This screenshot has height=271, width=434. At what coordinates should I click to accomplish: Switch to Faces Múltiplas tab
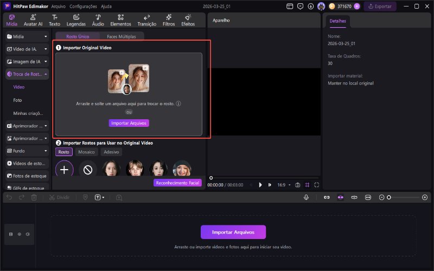coord(117,36)
